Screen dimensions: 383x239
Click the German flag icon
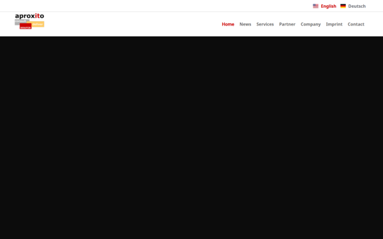point(343,6)
